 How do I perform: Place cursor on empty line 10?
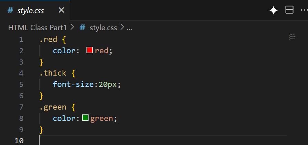[103, 141]
